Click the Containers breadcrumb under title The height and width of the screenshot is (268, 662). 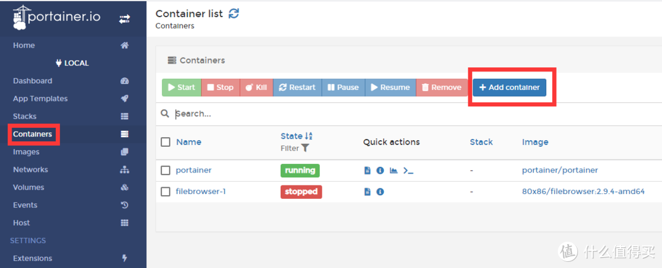(x=175, y=26)
